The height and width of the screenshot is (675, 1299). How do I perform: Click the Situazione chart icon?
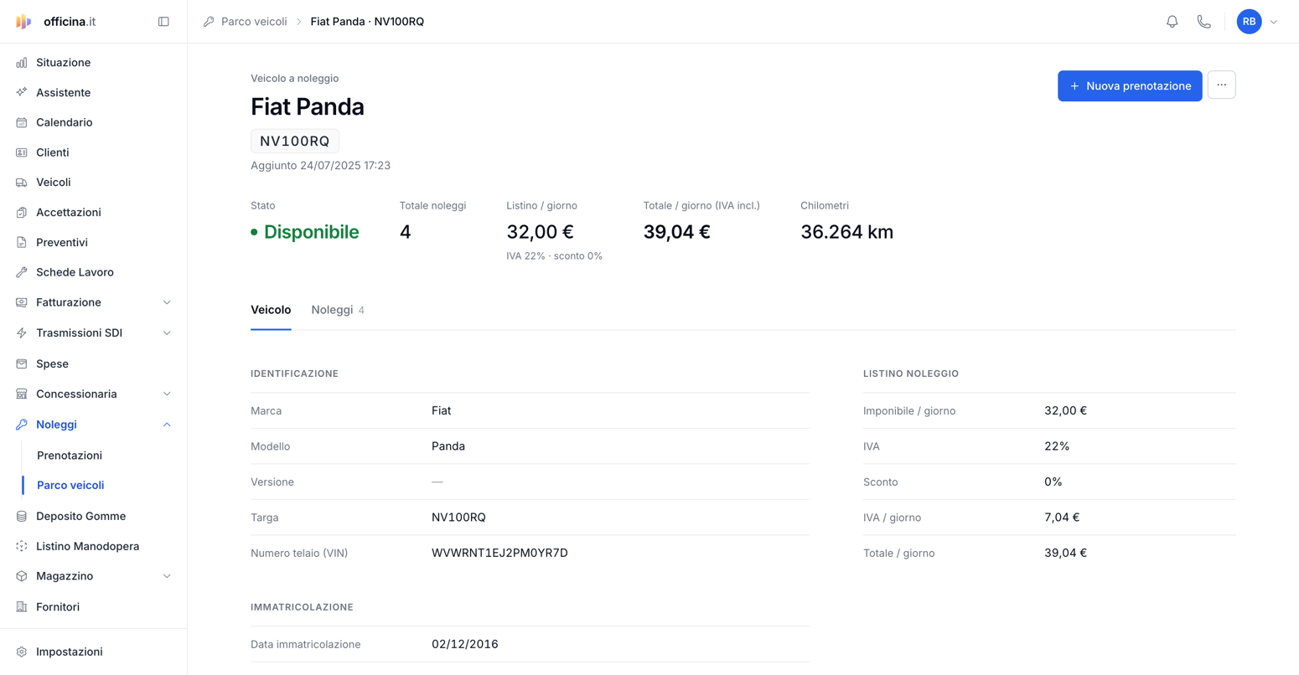22,63
